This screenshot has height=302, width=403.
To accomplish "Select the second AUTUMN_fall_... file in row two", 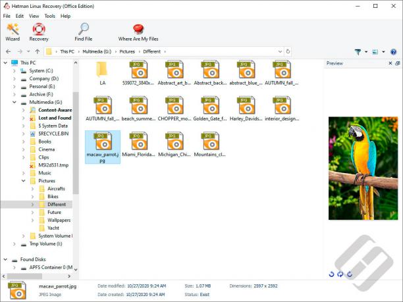I will pos(102,109).
